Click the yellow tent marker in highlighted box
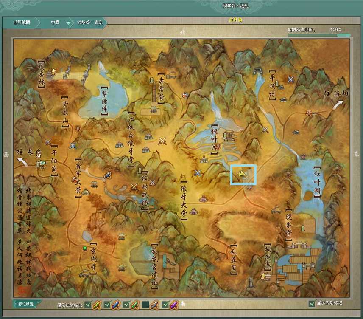The image size is (363, 319). click(x=242, y=174)
